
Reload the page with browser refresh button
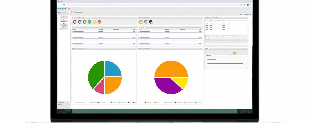64,5
